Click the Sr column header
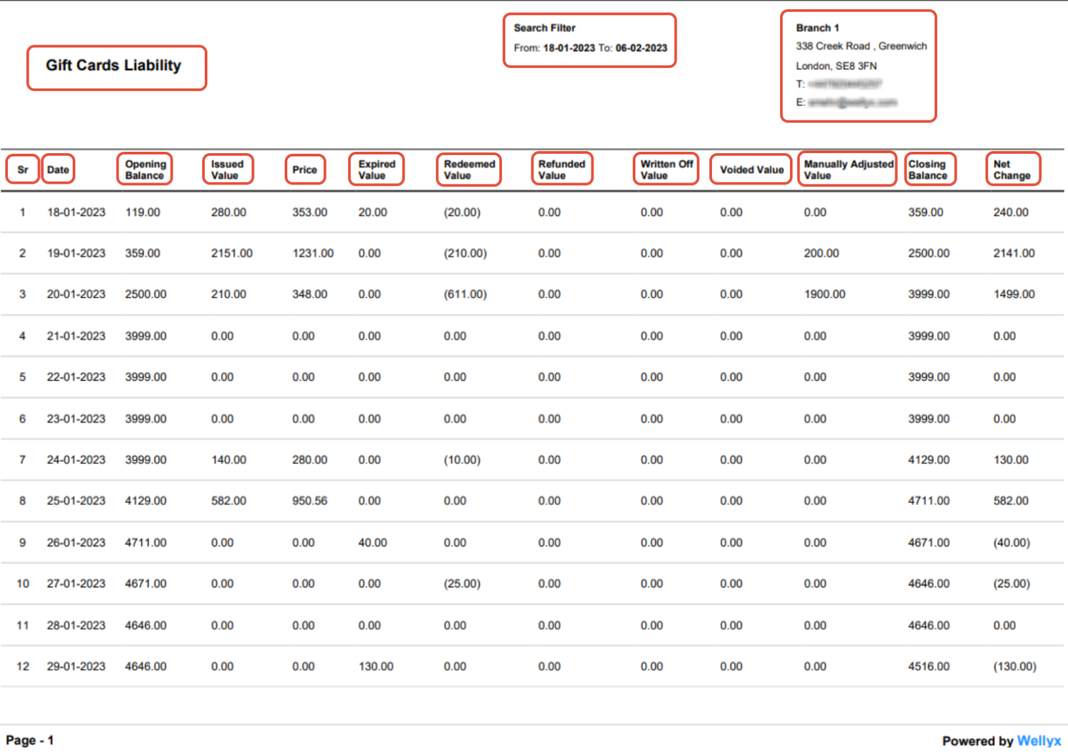The image size is (1068, 755). tap(23, 169)
